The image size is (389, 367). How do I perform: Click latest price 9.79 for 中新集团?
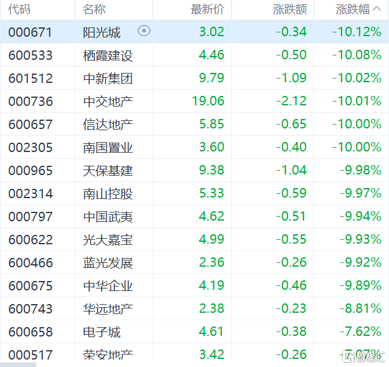[211, 78]
